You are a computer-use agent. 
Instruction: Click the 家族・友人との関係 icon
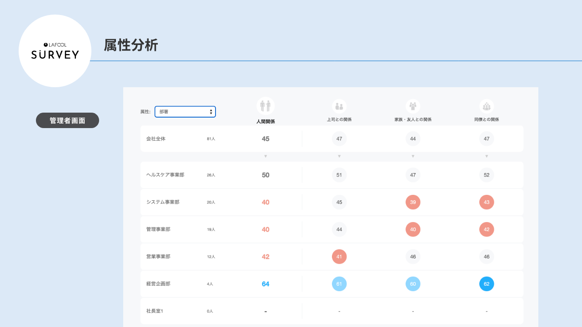coord(413,106)
